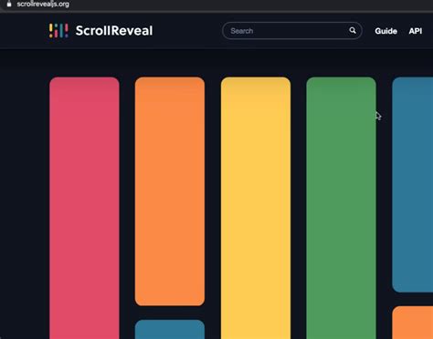Open the Guide page

(x=385, y=31)
